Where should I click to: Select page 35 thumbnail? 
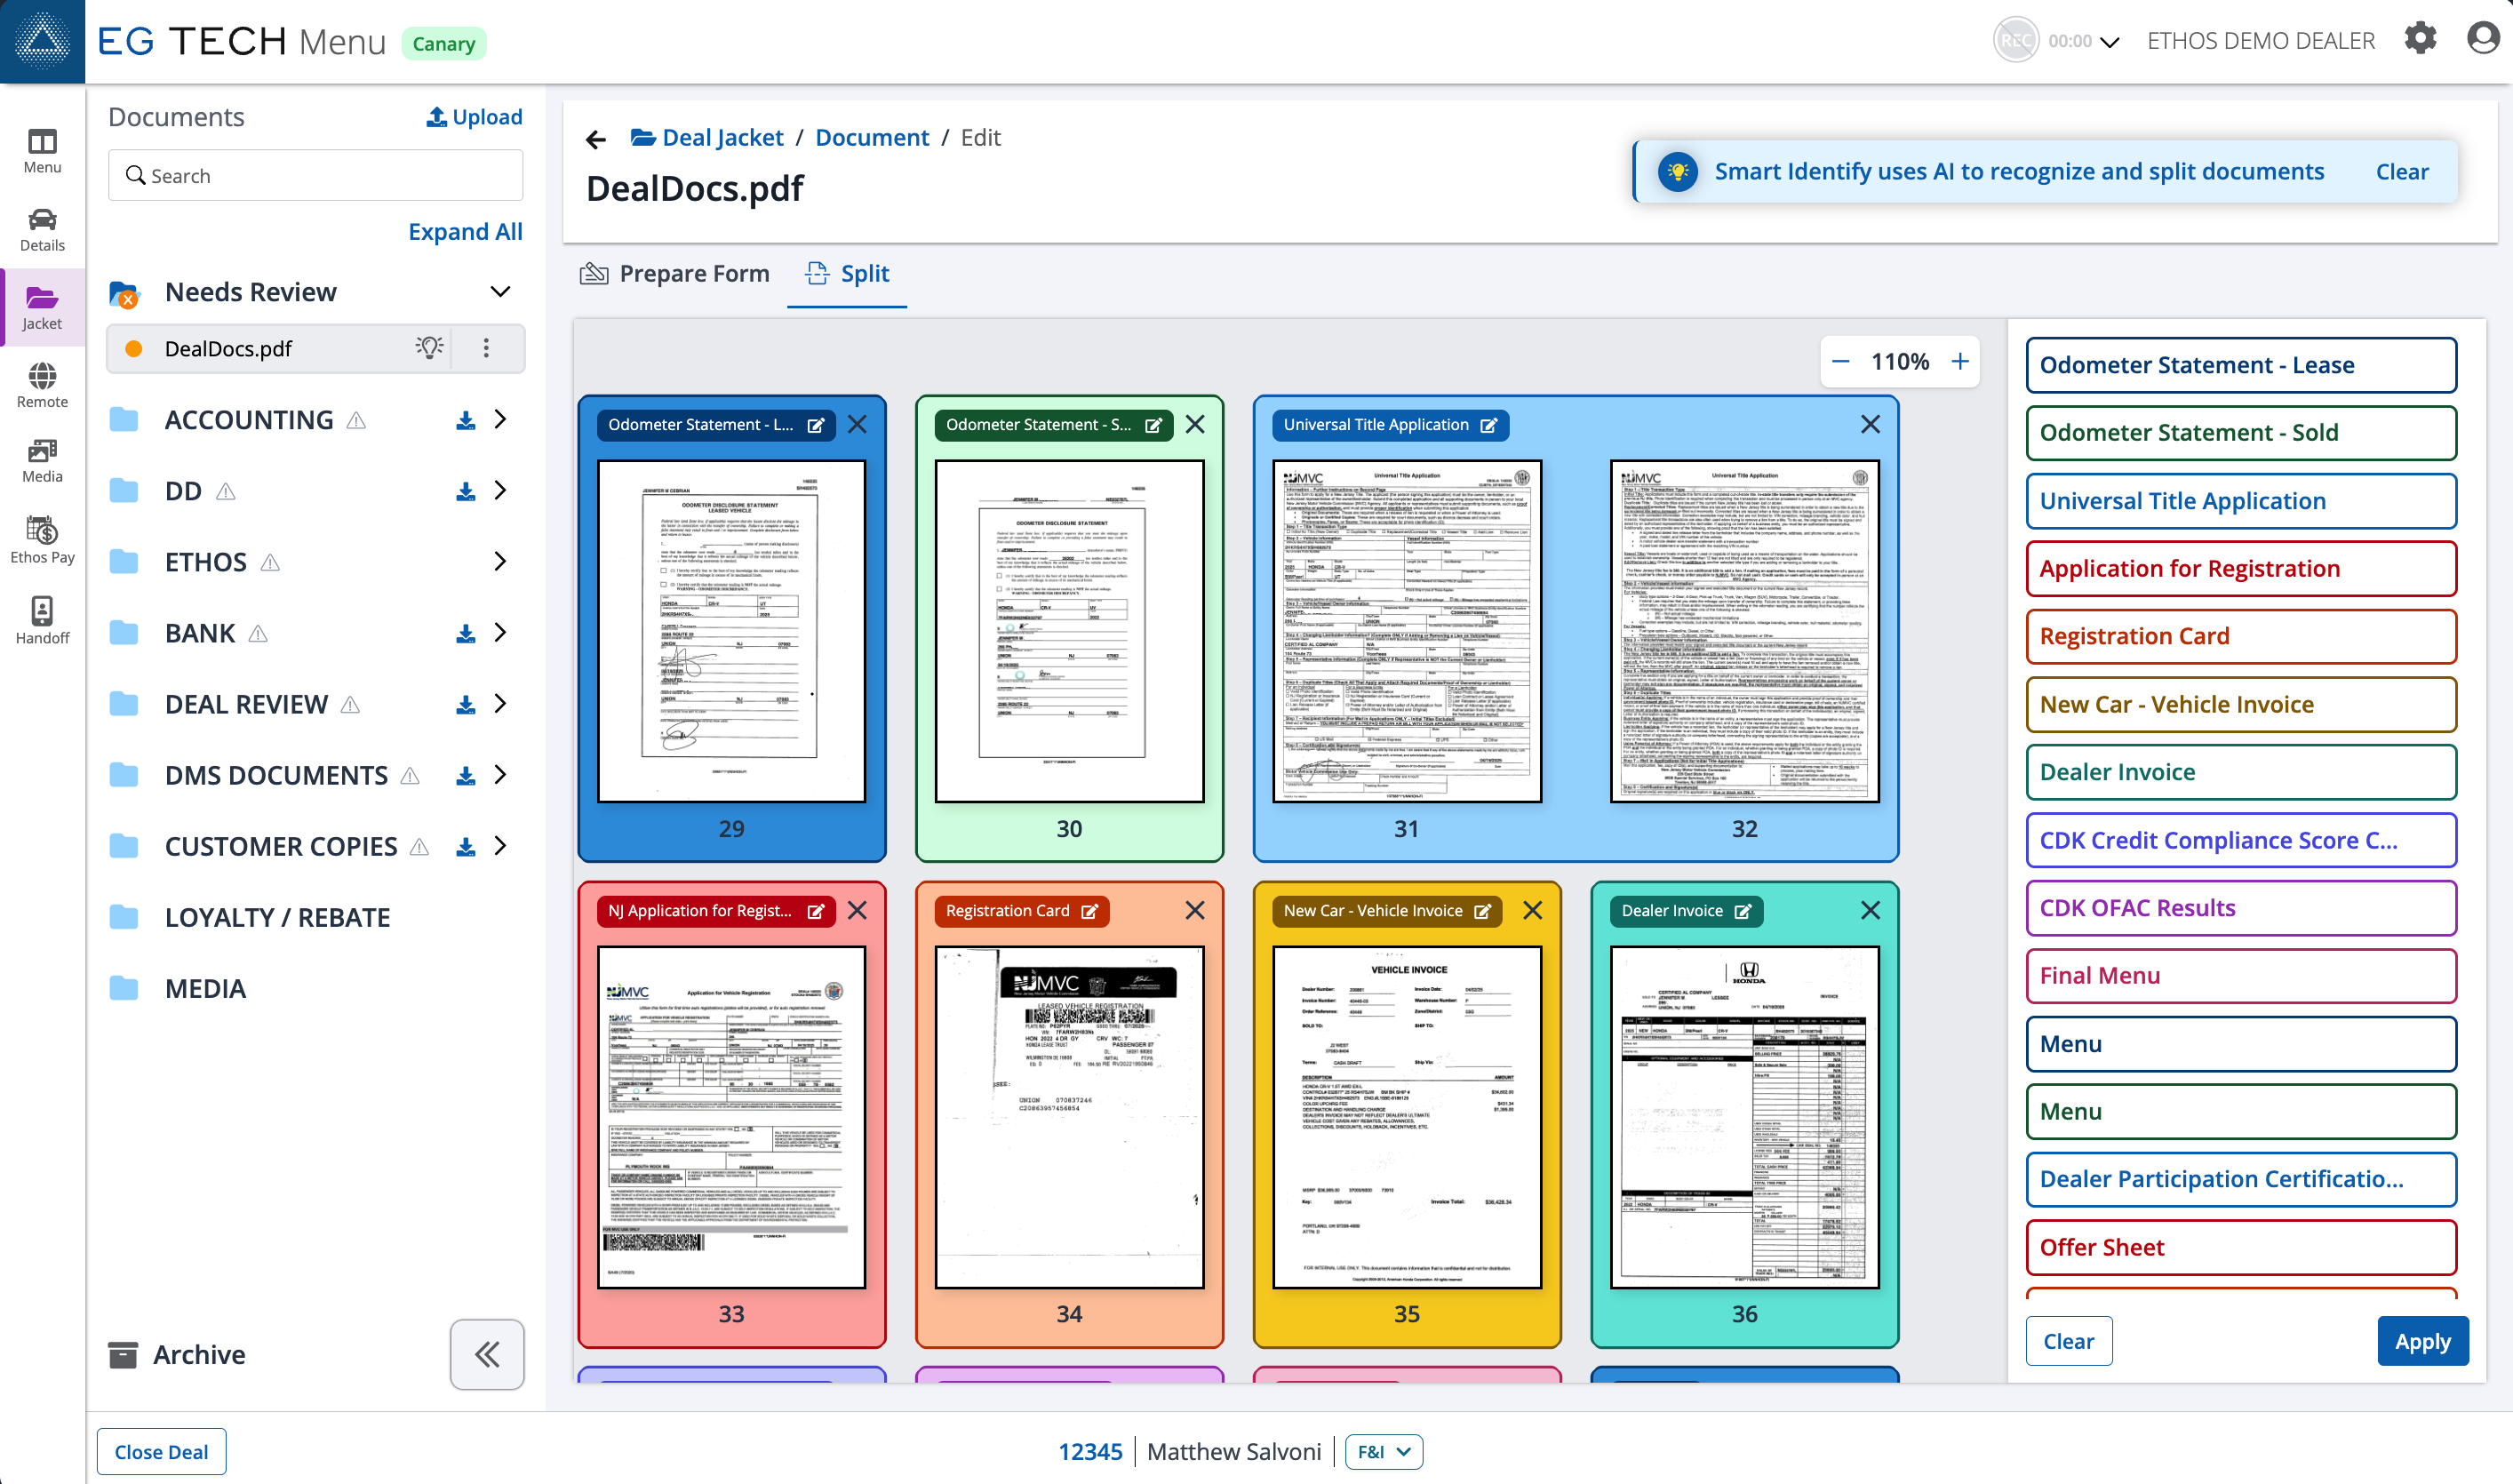pyautogui.click(x=1407, y=1117)
